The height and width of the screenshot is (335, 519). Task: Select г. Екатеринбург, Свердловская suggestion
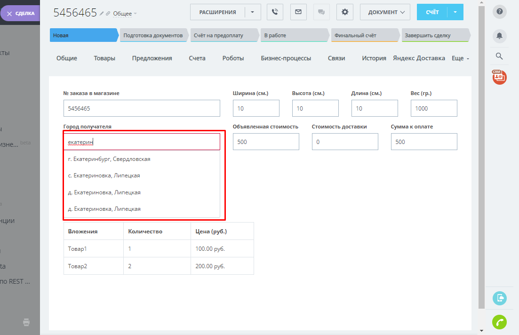tap(109, 159)
